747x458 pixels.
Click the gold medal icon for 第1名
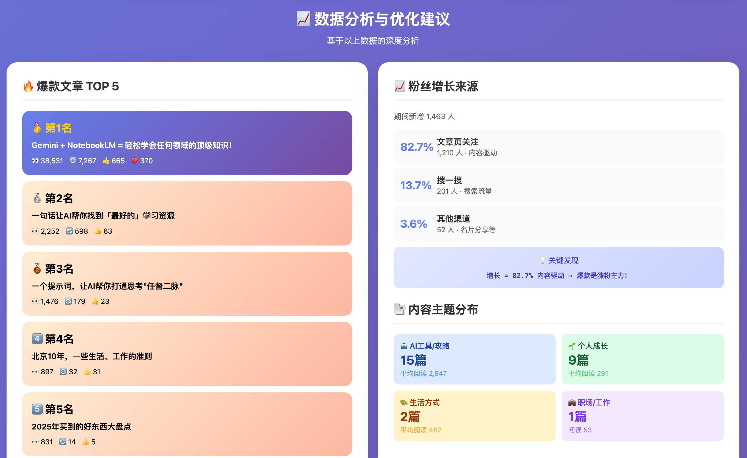point(37,128)
